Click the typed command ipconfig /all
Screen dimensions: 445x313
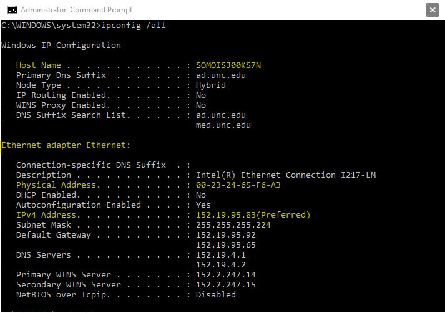point(134,26)
